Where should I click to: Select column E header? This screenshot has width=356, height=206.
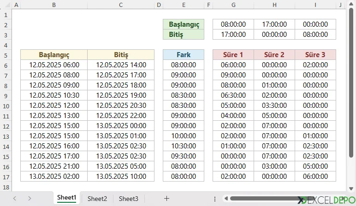pos(184,5)
